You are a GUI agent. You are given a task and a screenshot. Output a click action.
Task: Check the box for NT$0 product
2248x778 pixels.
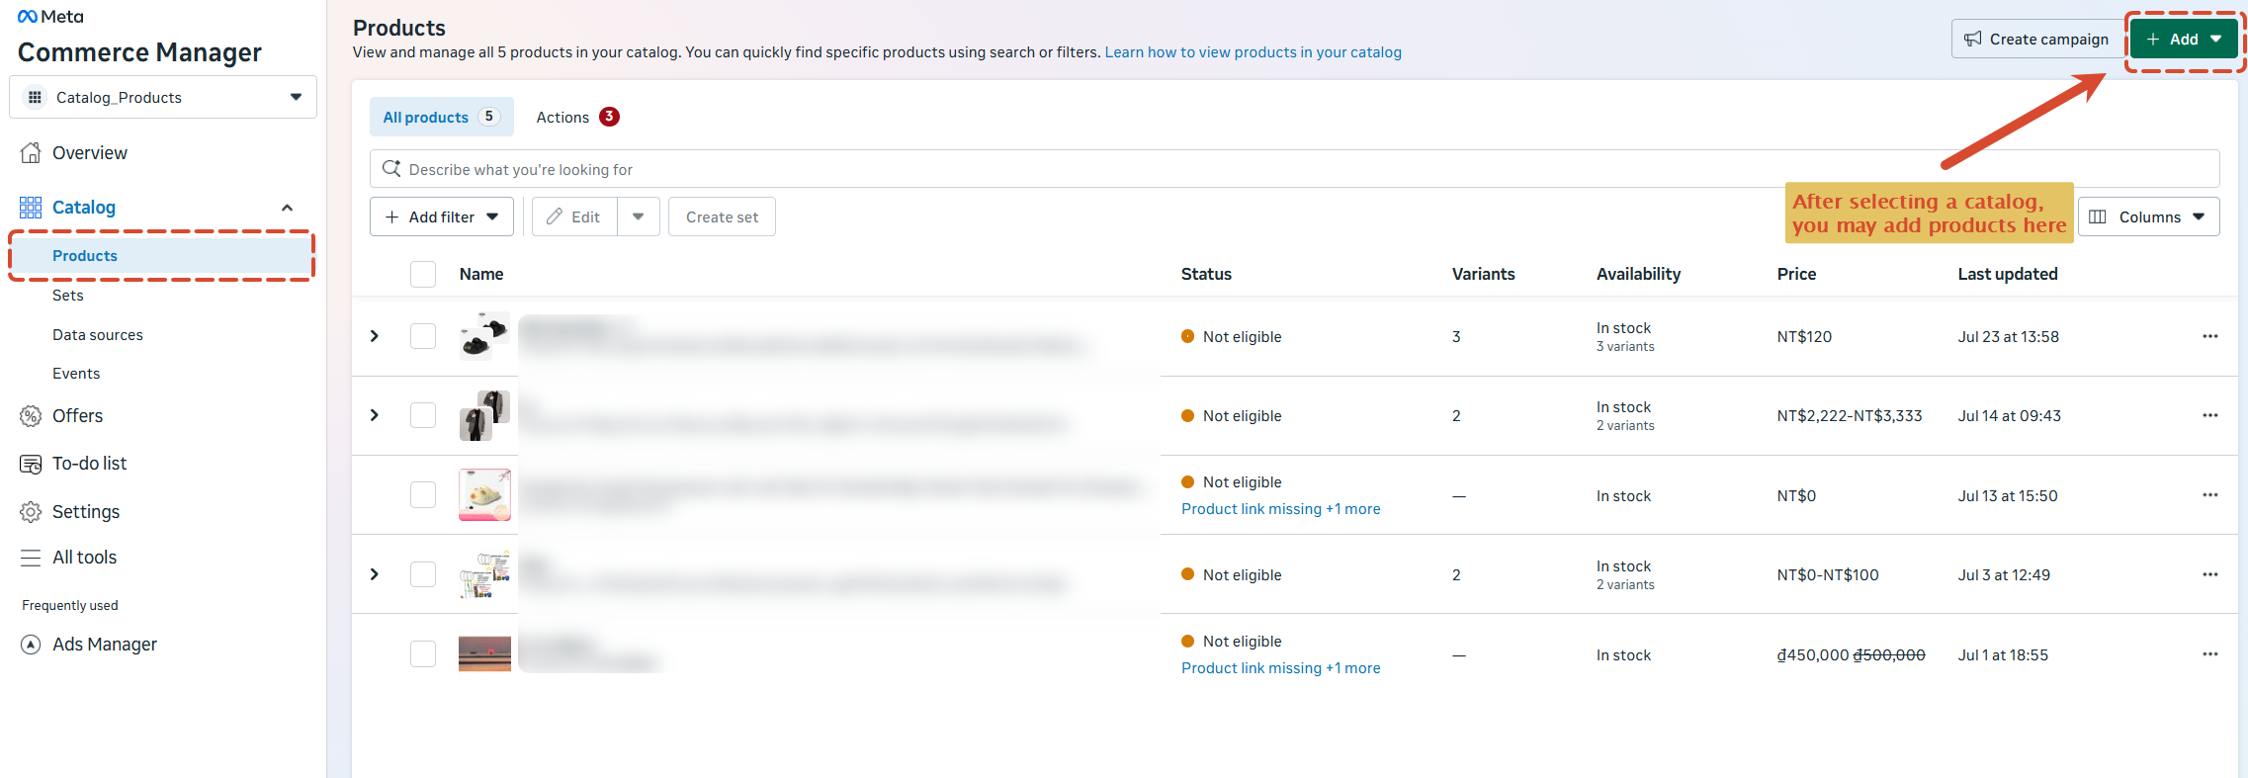[x=423, y=494]
